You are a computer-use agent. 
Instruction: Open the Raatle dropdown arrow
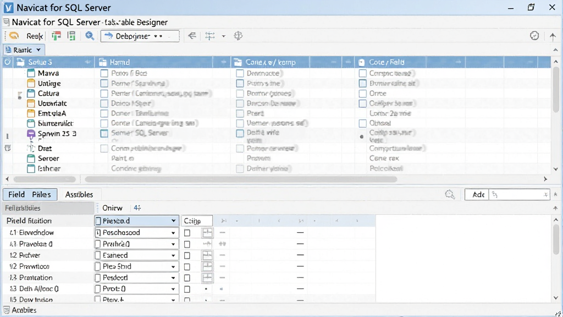click(38, 50)
